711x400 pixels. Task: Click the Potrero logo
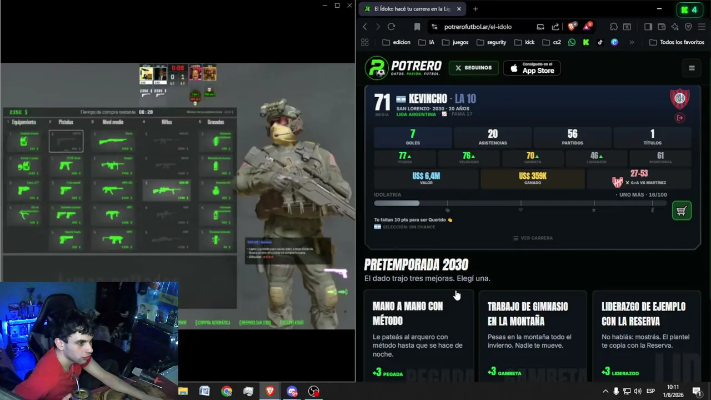point(403,68)
